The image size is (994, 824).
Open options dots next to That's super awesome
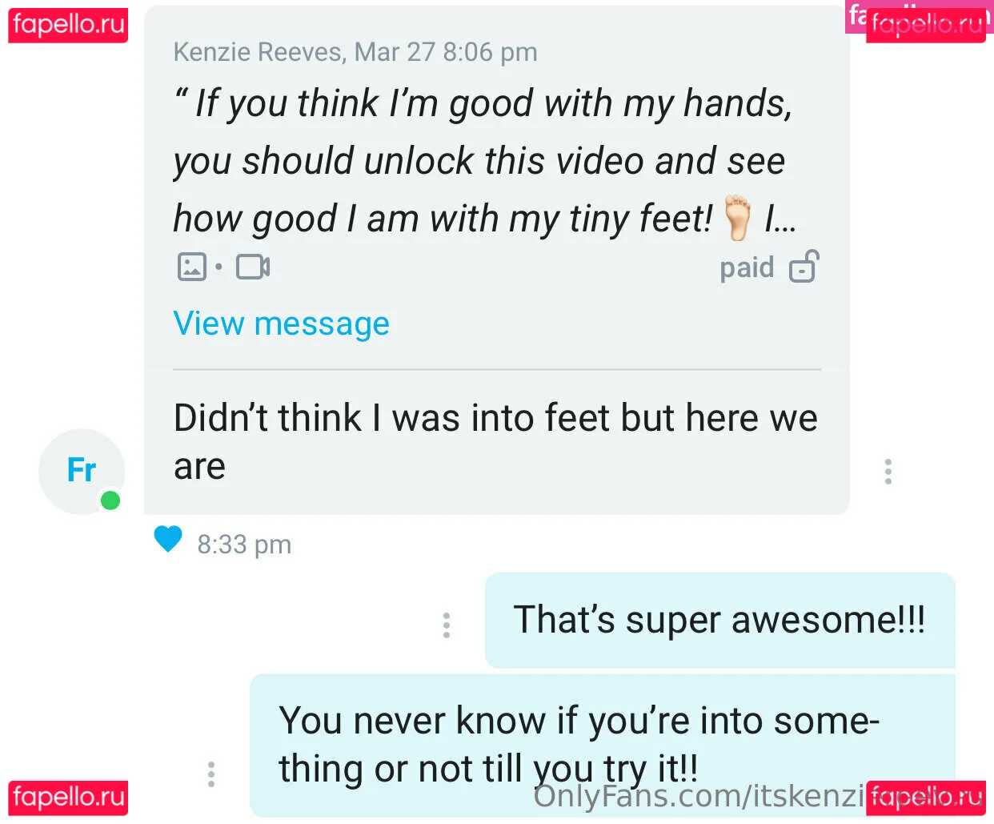click(446, 625)
